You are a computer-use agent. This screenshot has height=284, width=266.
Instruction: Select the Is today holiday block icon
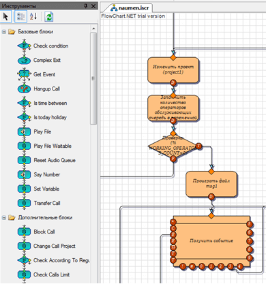[x=24, y=117]
